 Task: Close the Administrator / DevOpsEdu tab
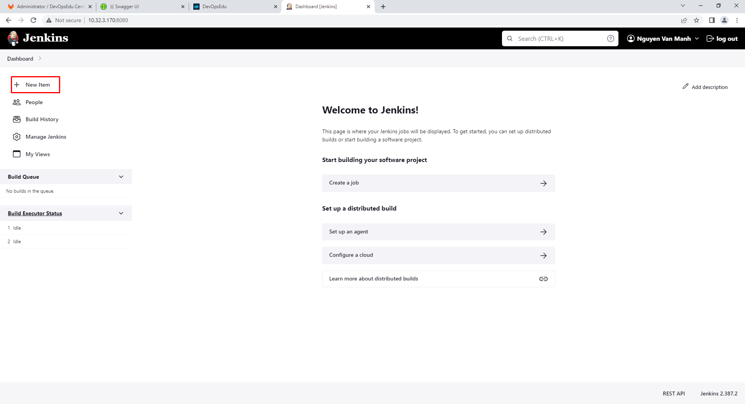90,7
